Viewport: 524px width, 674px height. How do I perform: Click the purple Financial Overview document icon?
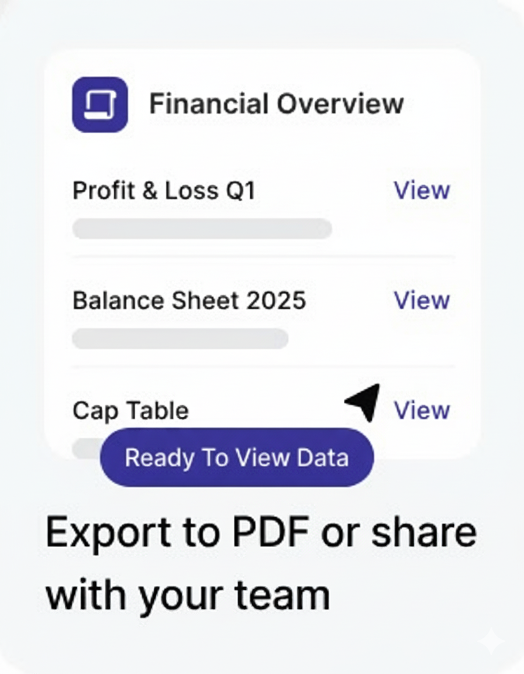point(99,104)
